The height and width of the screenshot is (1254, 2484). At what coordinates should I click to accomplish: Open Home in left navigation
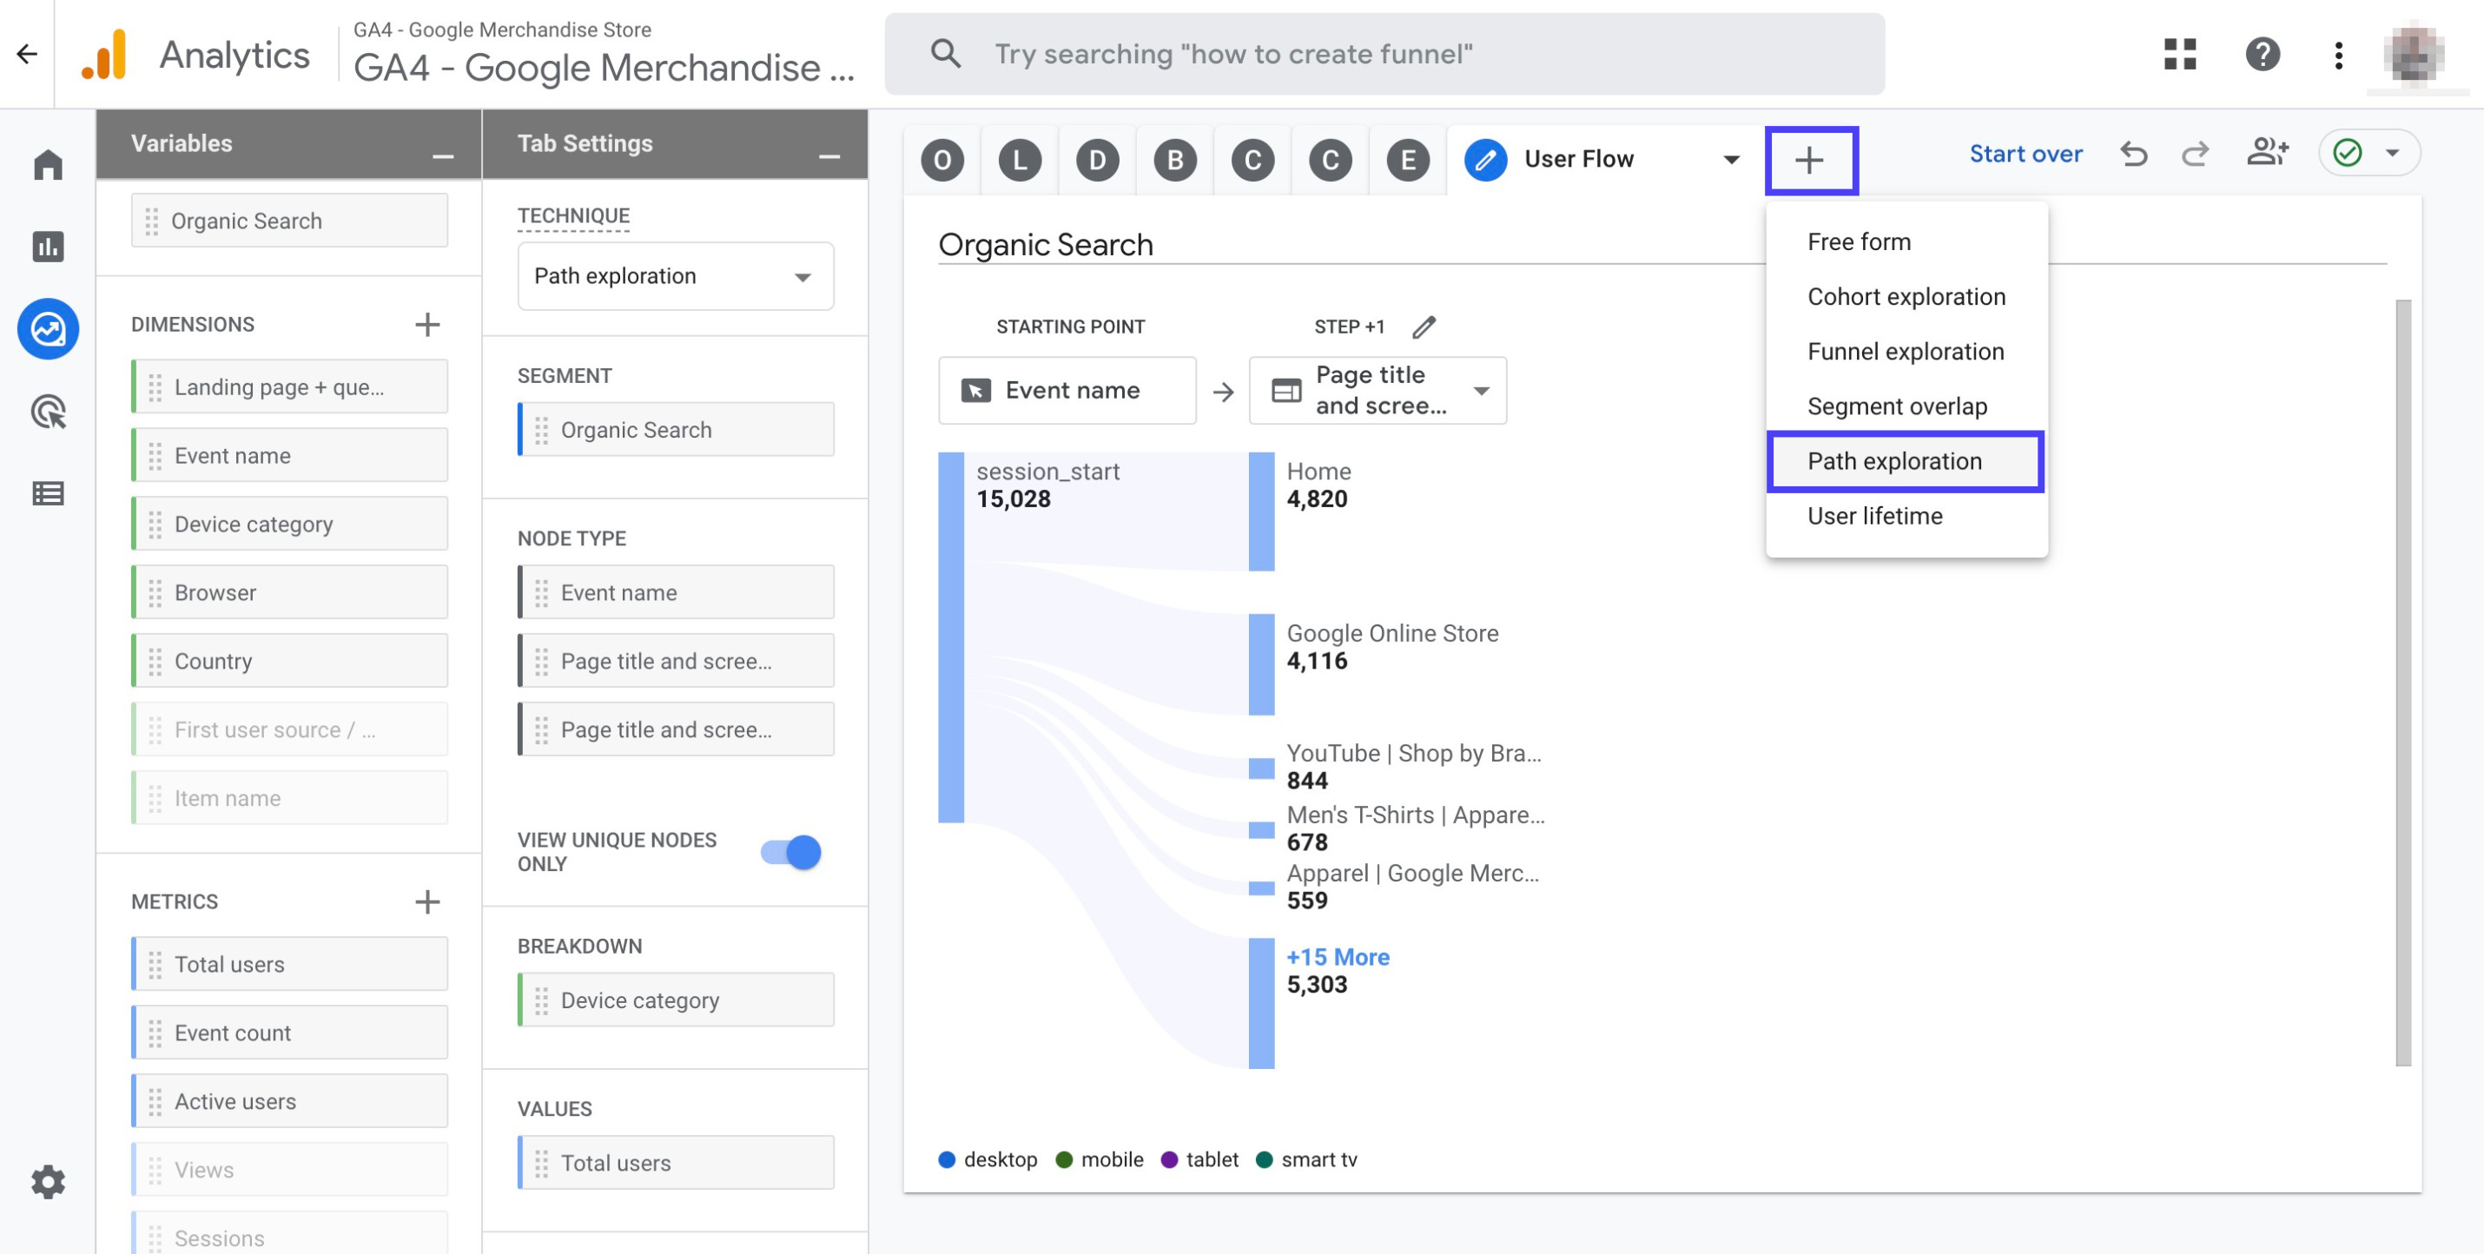(47, 165)
